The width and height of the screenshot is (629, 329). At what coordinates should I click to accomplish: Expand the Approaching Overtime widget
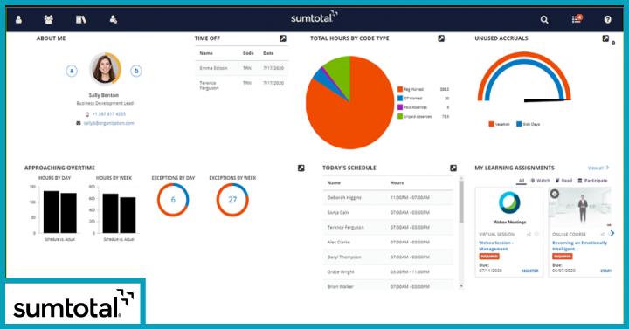[x=301, y=168]
